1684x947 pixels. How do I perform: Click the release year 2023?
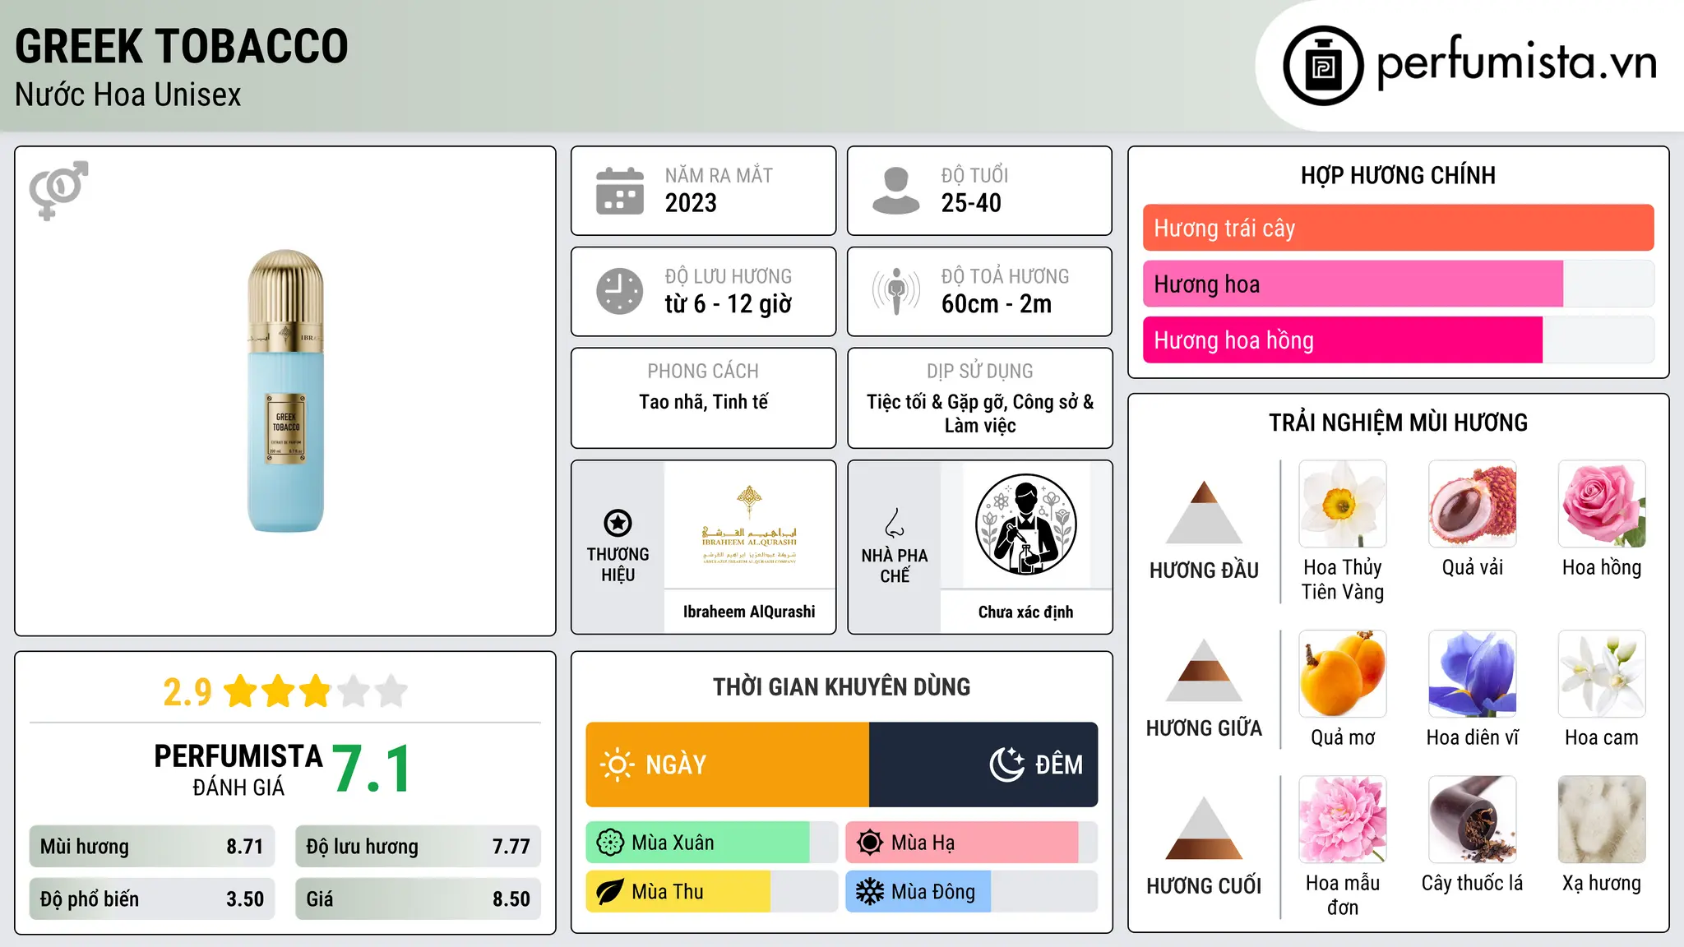pyautogui.click(x=691, y=203)
